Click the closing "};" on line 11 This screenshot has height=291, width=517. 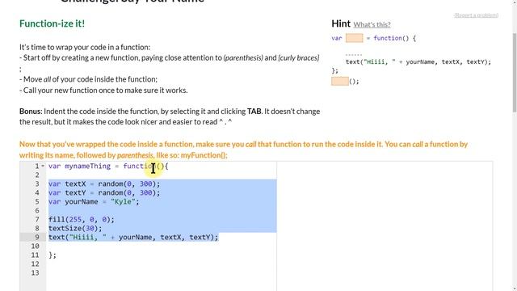click(53, 255)
